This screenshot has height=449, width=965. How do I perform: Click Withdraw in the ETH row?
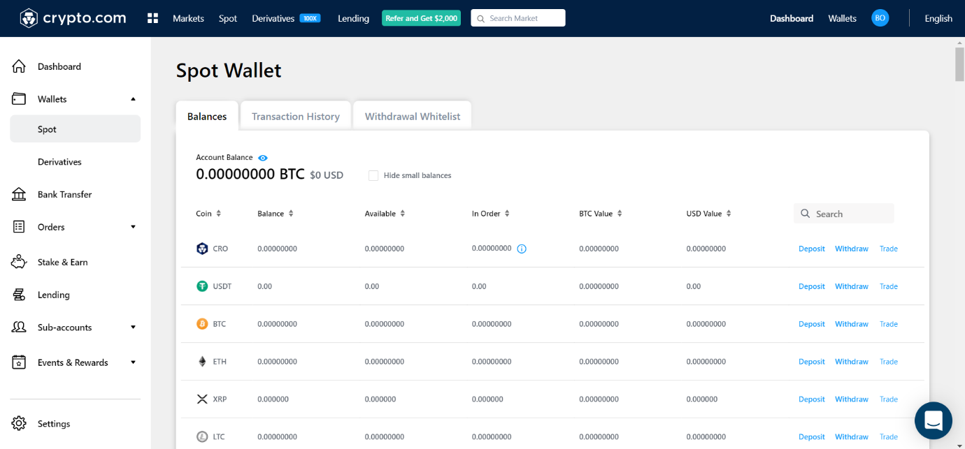(x=852, y=362)
